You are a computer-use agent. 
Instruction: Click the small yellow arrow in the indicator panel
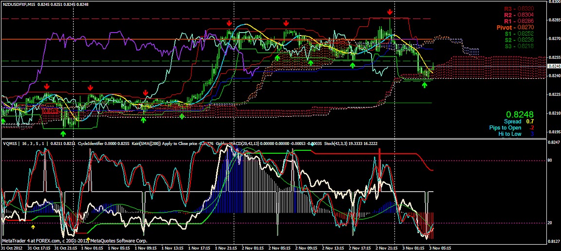pyautogui.click(x=33, y=227)
